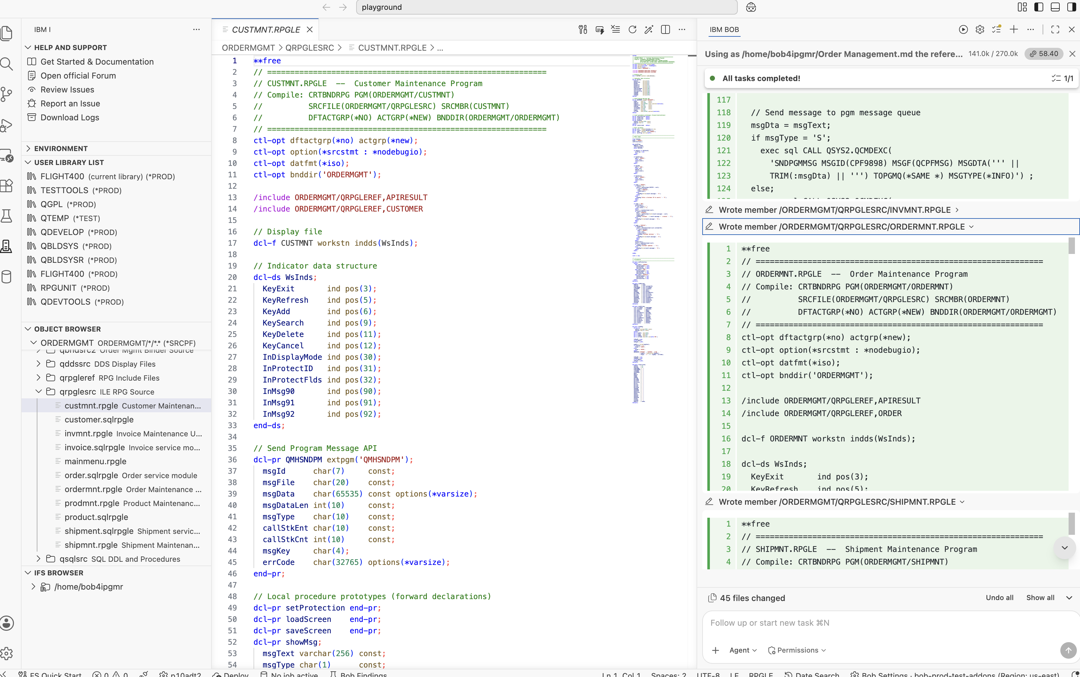Toggle the primary side bar layout icon

click(x=1039, y=7)
